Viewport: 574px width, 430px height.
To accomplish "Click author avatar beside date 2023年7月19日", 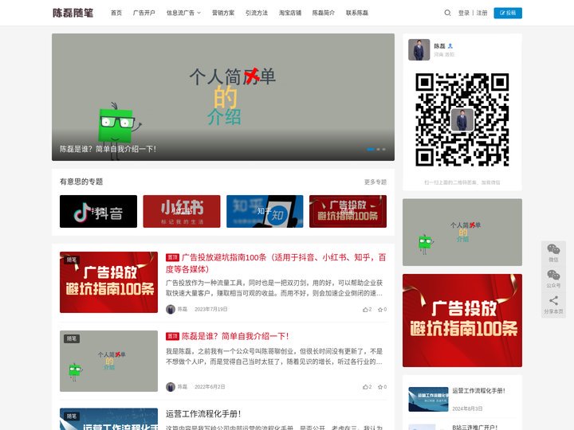I will pos(171,309).
